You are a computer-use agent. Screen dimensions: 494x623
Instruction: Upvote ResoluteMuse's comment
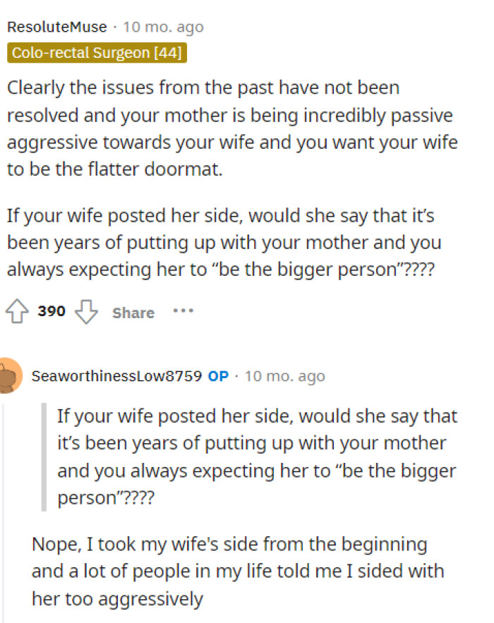coord(18,312)
